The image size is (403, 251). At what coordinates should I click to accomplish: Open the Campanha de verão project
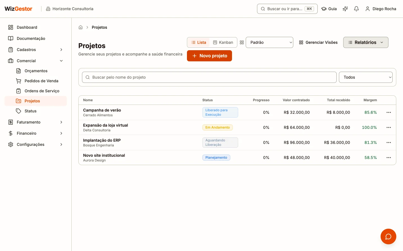pyautogui.click(x=102, y=110)
